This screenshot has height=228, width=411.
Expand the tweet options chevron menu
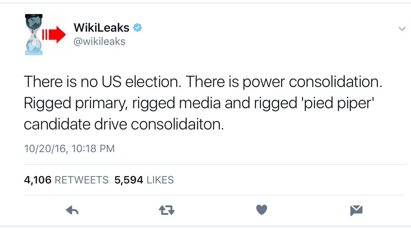[402, 29]
